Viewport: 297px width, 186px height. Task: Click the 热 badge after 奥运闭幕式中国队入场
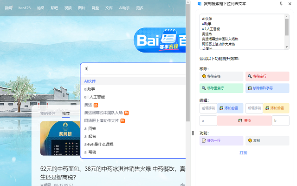[126, 113]
